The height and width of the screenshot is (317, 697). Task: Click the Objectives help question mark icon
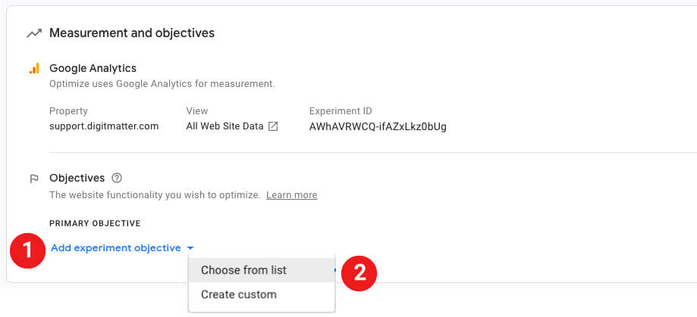point(117,179)
